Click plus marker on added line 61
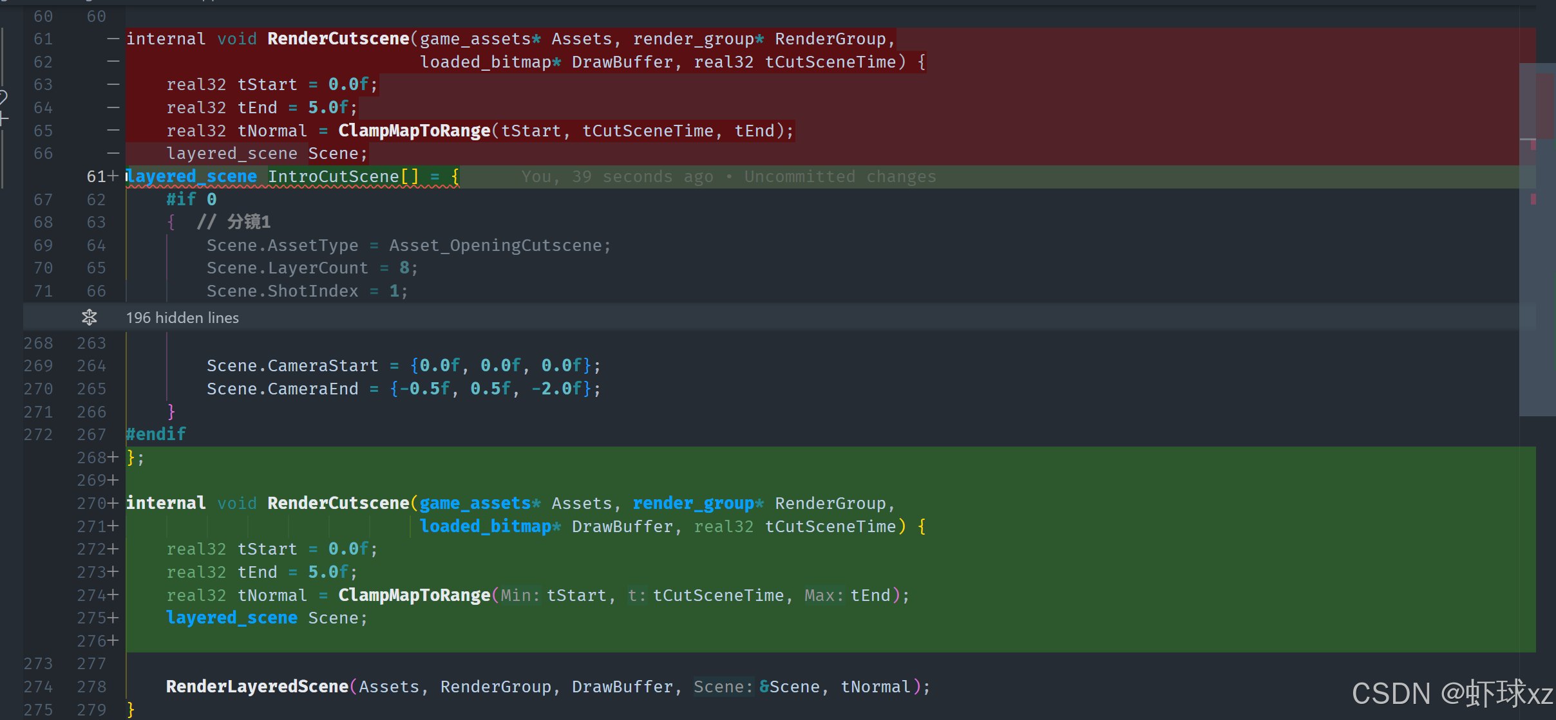The image size is (1556, 720). point(113,176)
